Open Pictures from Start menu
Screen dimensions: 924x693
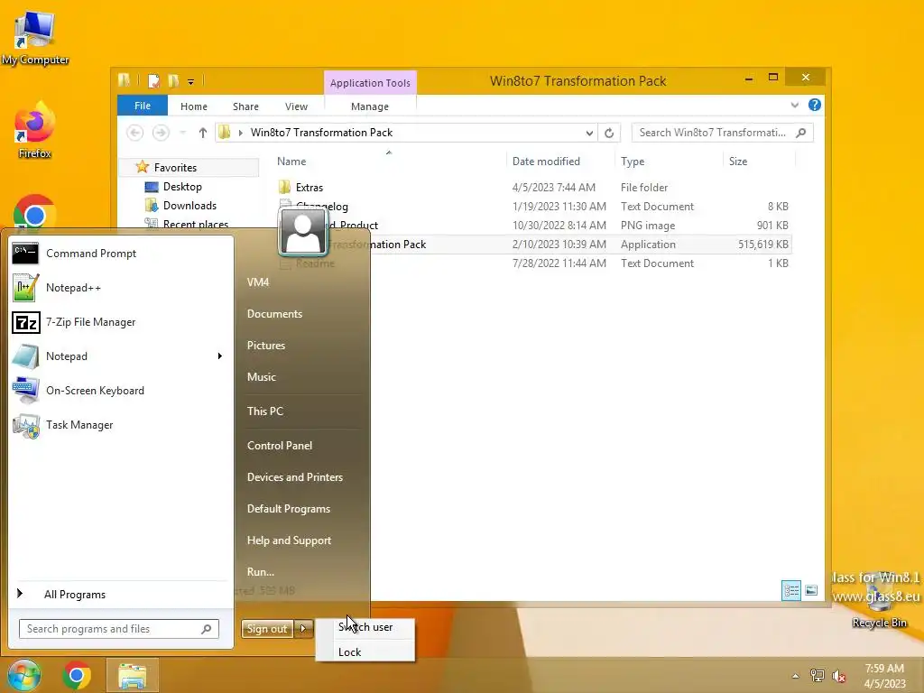(x=266, y=346)
